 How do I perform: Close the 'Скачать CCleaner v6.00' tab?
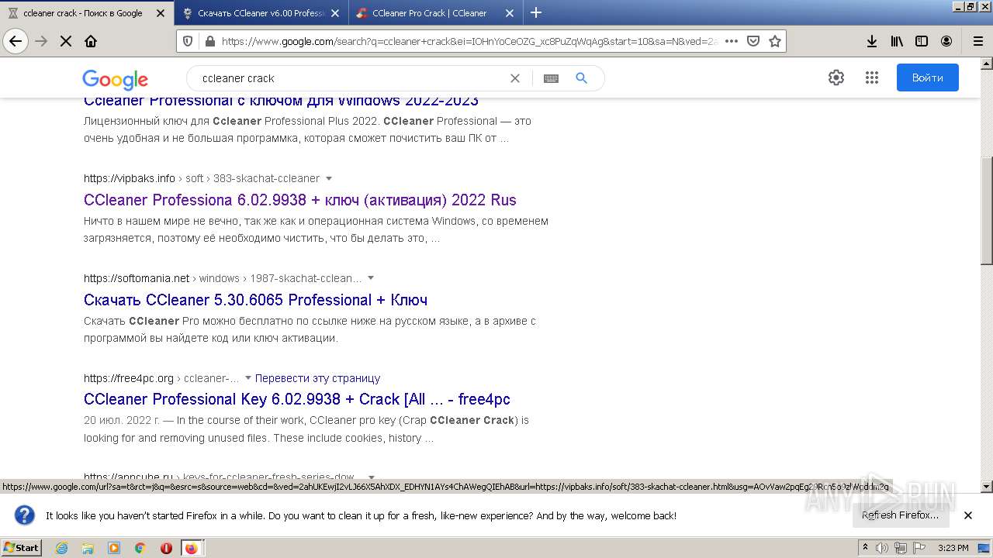(x=335, y=13)
